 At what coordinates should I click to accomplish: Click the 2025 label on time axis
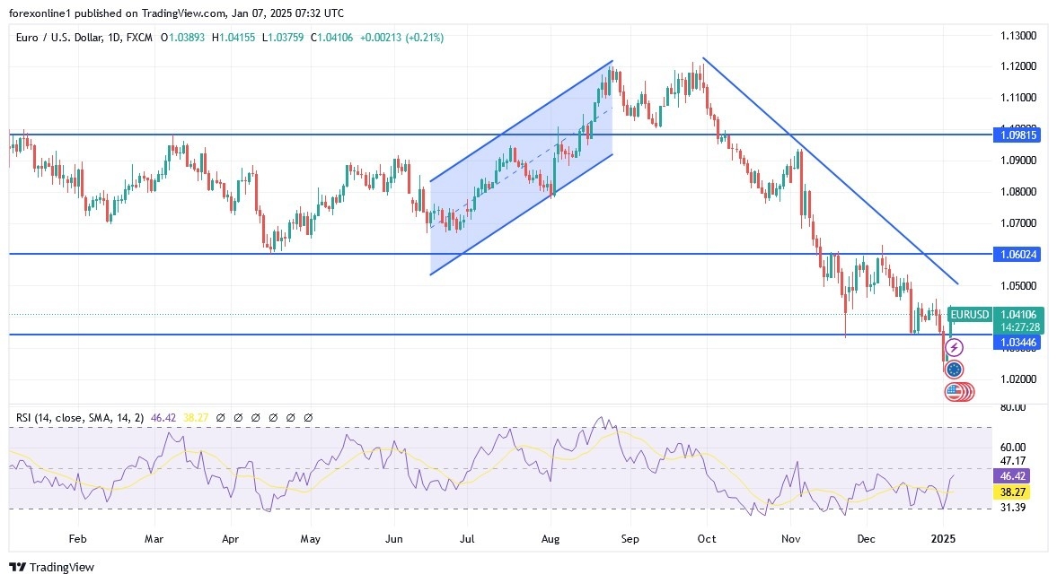pos(942,540)
